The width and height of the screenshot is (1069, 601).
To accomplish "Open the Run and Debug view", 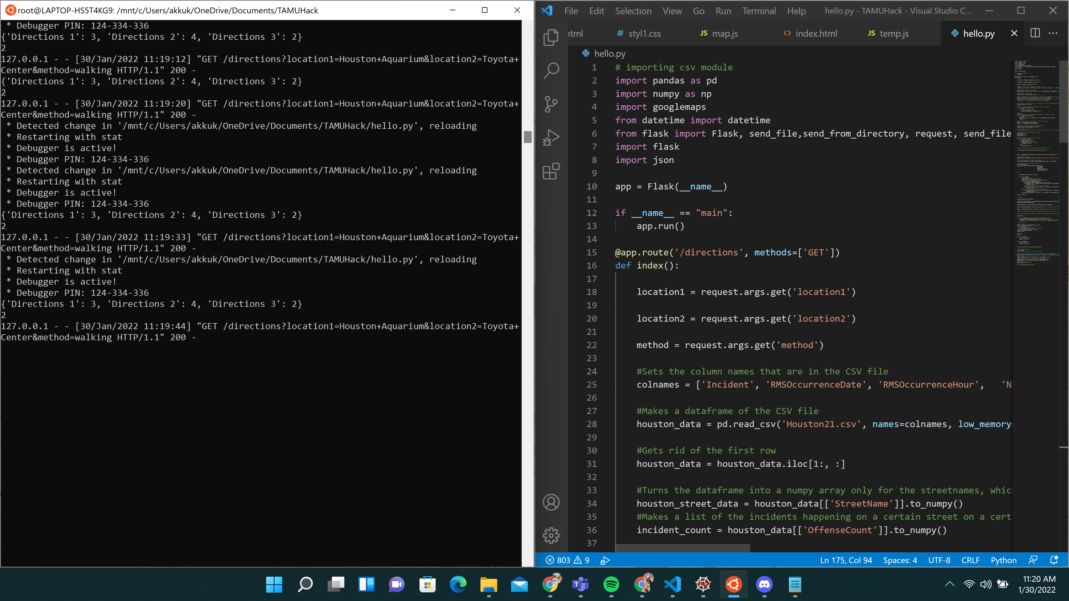I will (551, 138).
